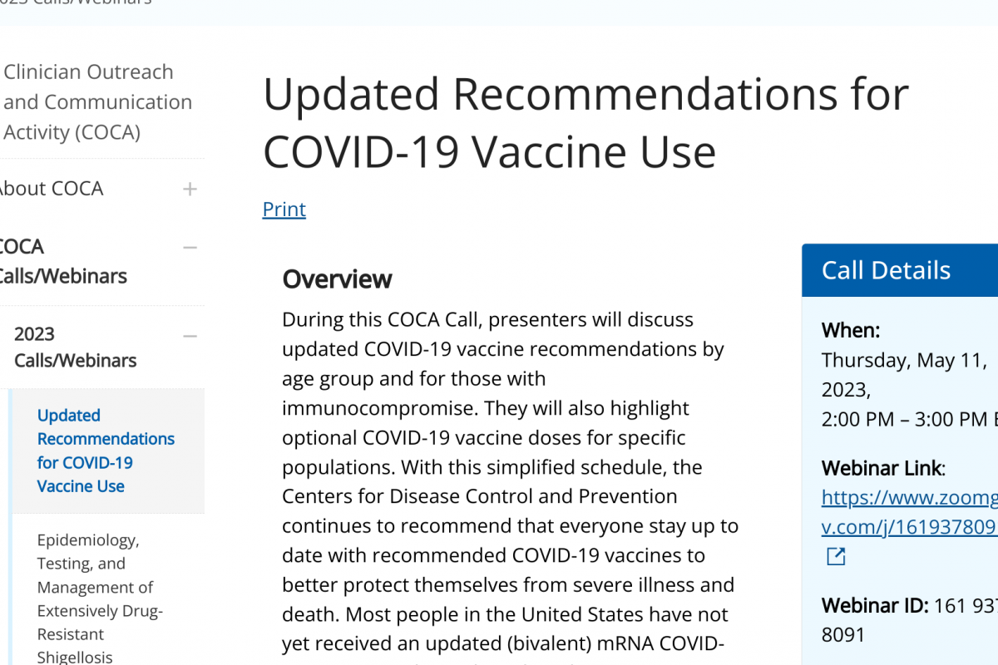Click the When: label in Call Details
This screenshot has height=665, width=998.
[x=850, y=330]
